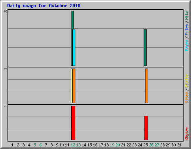
Task: Click the chart title 'Daily usage for October 2019'
Action: (44, 6)
